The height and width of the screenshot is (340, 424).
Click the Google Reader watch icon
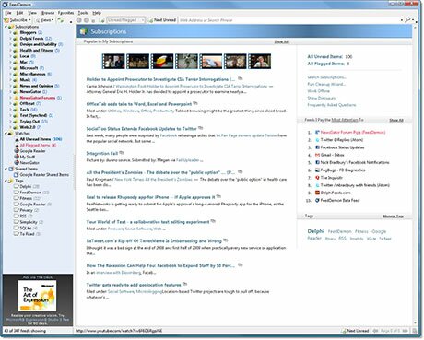pos(17,151)
